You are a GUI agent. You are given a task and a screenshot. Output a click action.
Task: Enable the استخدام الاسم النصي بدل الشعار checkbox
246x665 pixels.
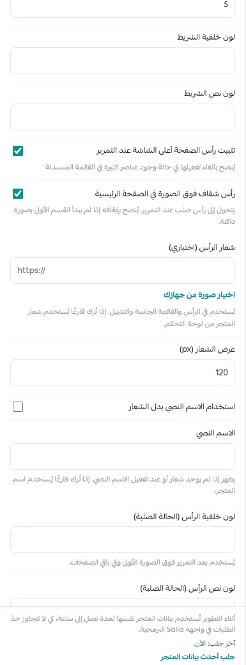[18, 407]
